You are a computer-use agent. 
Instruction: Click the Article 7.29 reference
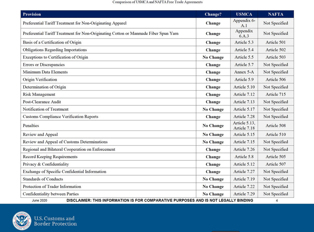[x=244, y=194]
